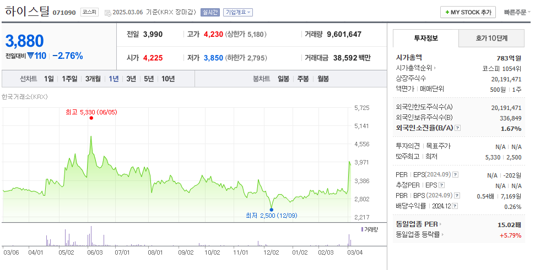This screenshot has height=270, width=535.
Task: Click the 코스피 market badge
Action: click(89, 12)
